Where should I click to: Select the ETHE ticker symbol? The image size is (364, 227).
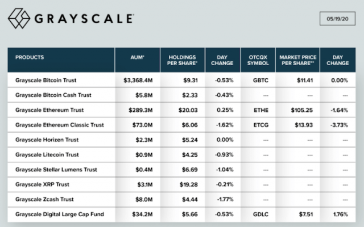point(259,110)
